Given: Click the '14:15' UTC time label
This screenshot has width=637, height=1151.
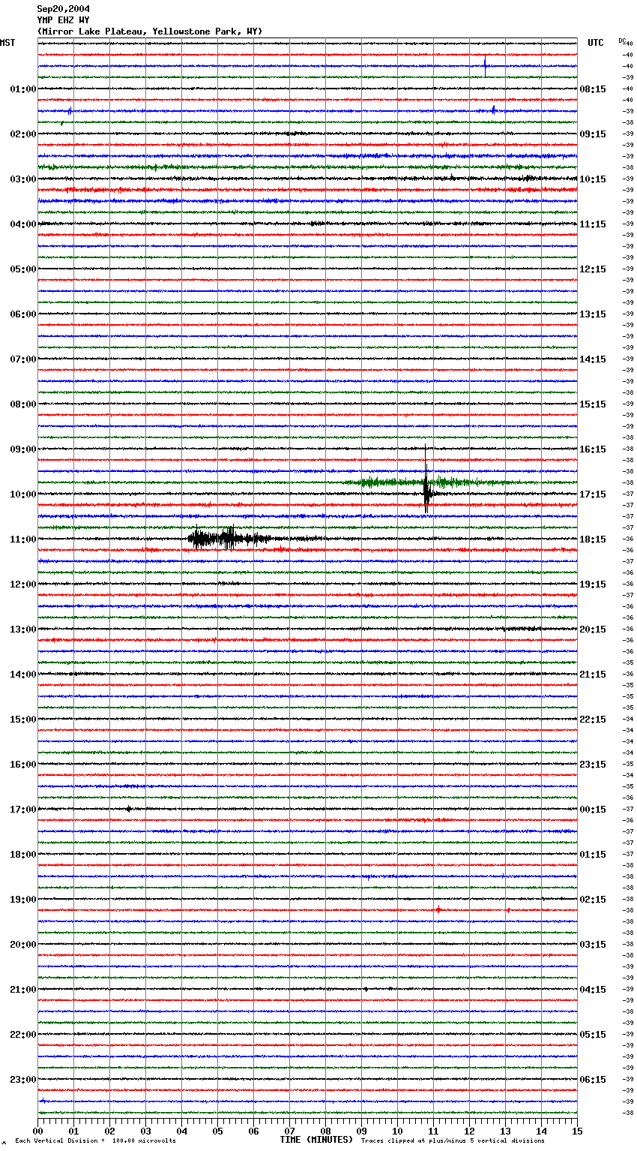Looking at the screenshot, I should point(593,359).
